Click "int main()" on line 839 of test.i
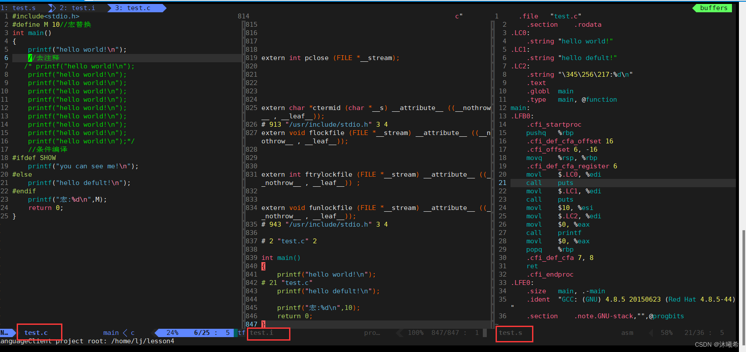 point(281,258)
